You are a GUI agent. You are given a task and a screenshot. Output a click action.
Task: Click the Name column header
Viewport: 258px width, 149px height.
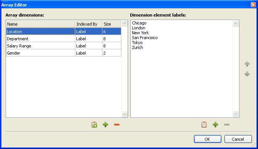click(40, 24)
